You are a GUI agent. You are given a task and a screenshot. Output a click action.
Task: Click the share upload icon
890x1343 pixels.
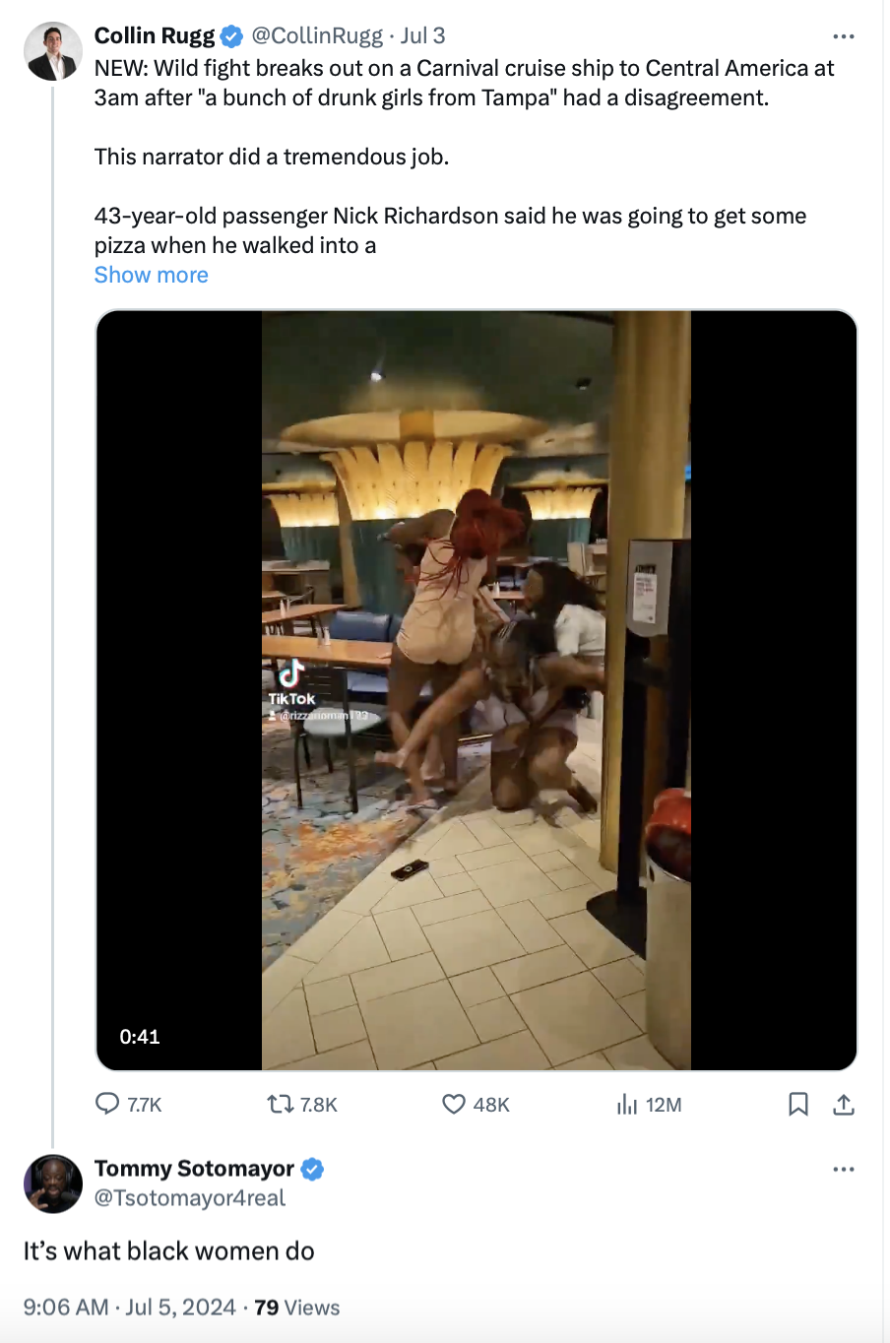tap(844, 1104)
